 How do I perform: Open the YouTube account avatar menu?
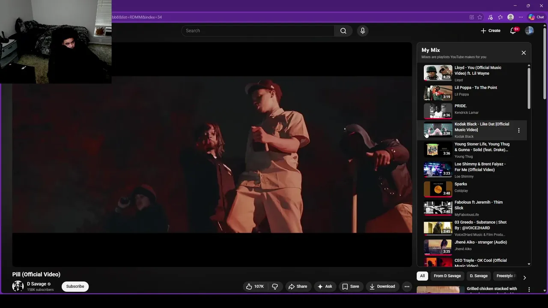point(530,31)
